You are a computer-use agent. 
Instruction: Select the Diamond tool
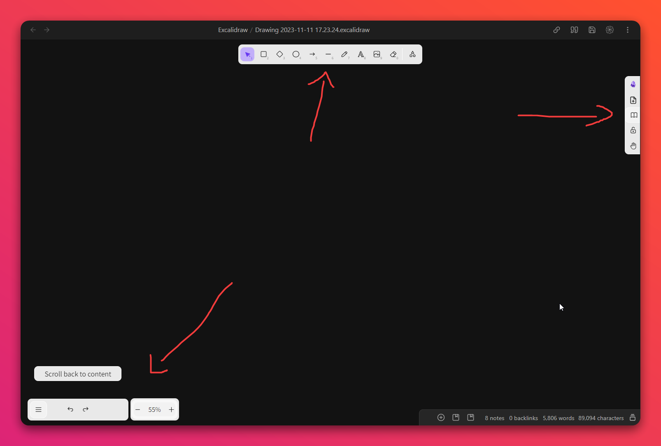click(280, 54)
